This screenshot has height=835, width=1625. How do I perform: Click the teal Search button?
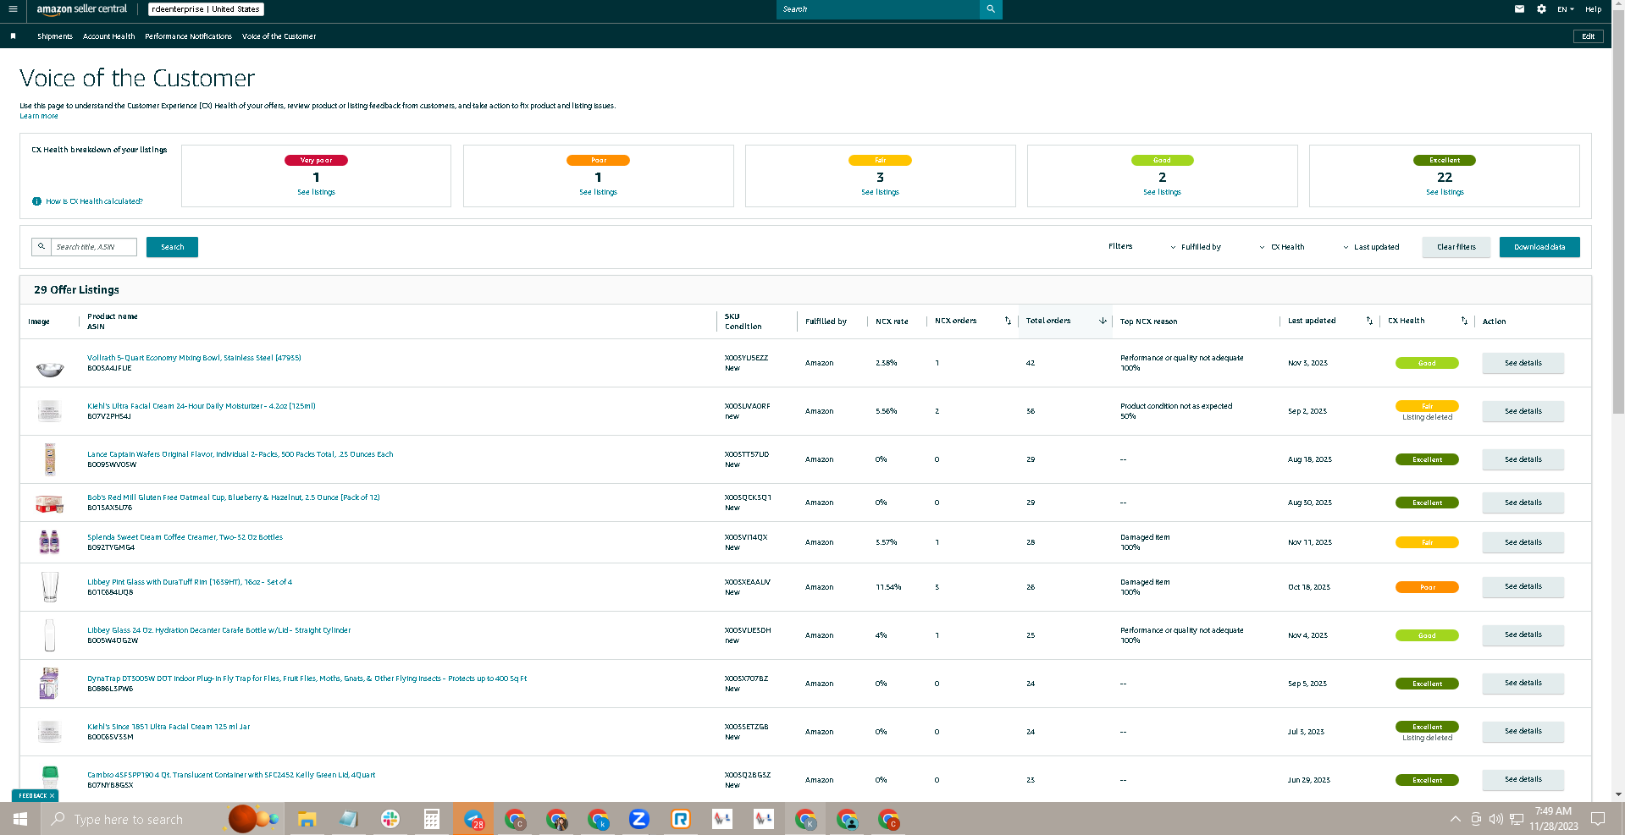click(x=172, y=247)
